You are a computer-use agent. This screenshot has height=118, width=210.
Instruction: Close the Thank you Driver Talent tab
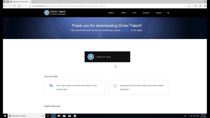pyautogui.click(x=30, y=2)
